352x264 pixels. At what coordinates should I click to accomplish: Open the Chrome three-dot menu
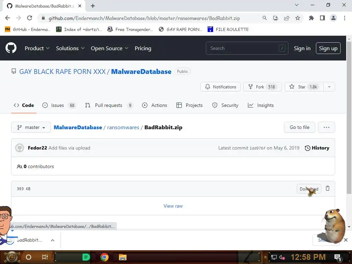point(344,18)
